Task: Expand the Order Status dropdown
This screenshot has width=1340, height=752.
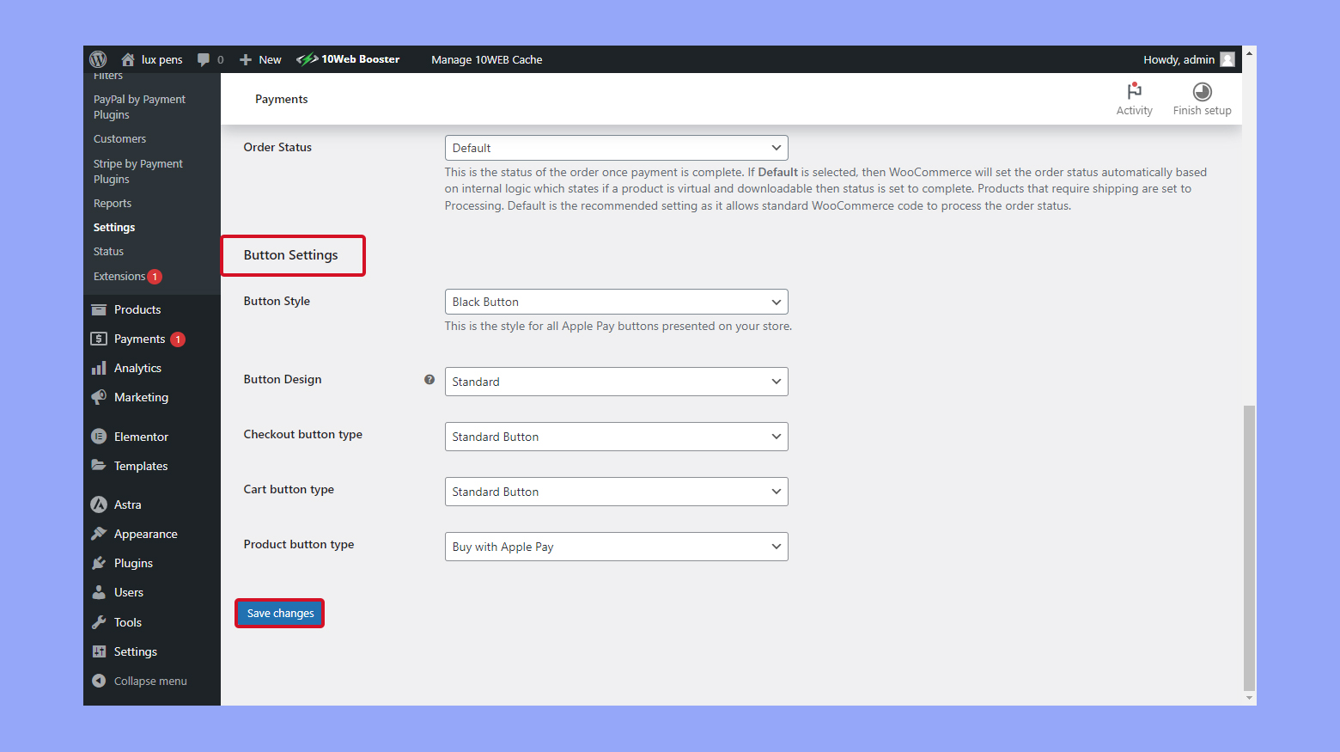Action: click(616, 148)
